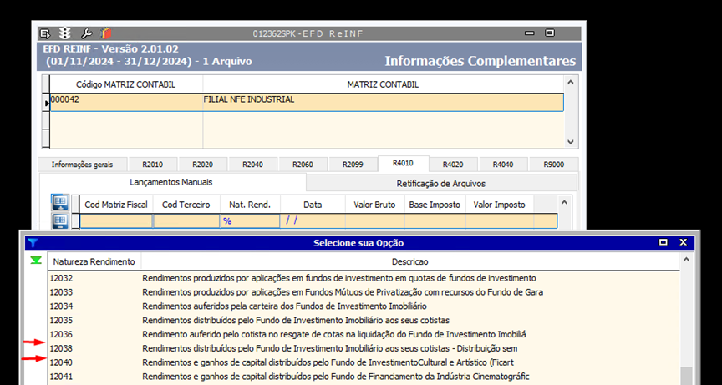Click description about Indústria Cinematográfic fund

[x=336, y=377]
